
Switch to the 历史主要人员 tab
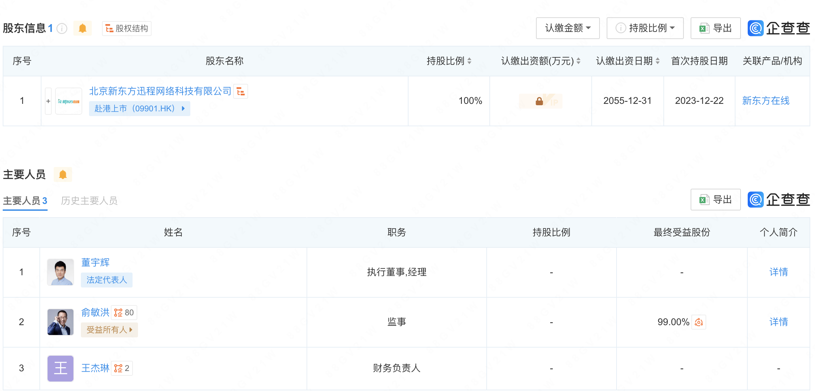pyautogui.click(x=89, y=201)
